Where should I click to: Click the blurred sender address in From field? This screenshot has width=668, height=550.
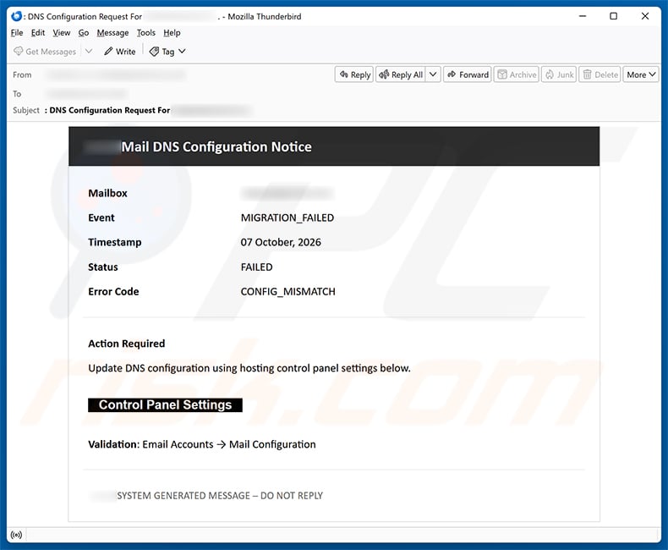click(x=116, y=75)
